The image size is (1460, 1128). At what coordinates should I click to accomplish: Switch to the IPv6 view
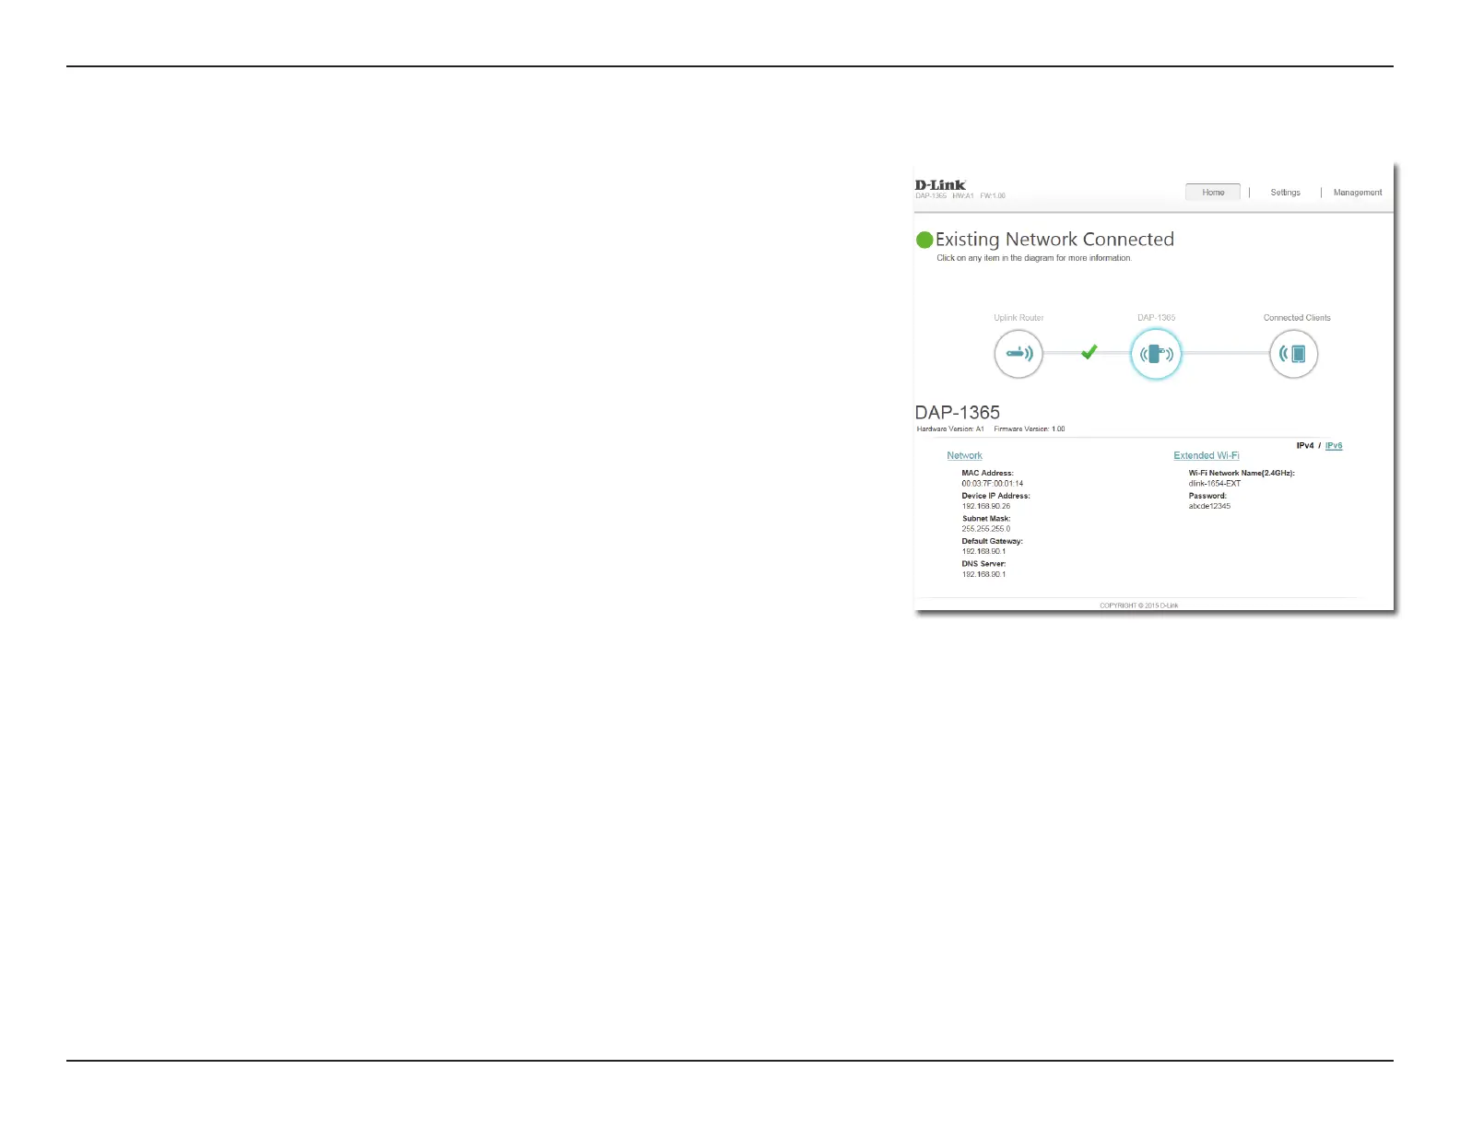click(1334, 446)
